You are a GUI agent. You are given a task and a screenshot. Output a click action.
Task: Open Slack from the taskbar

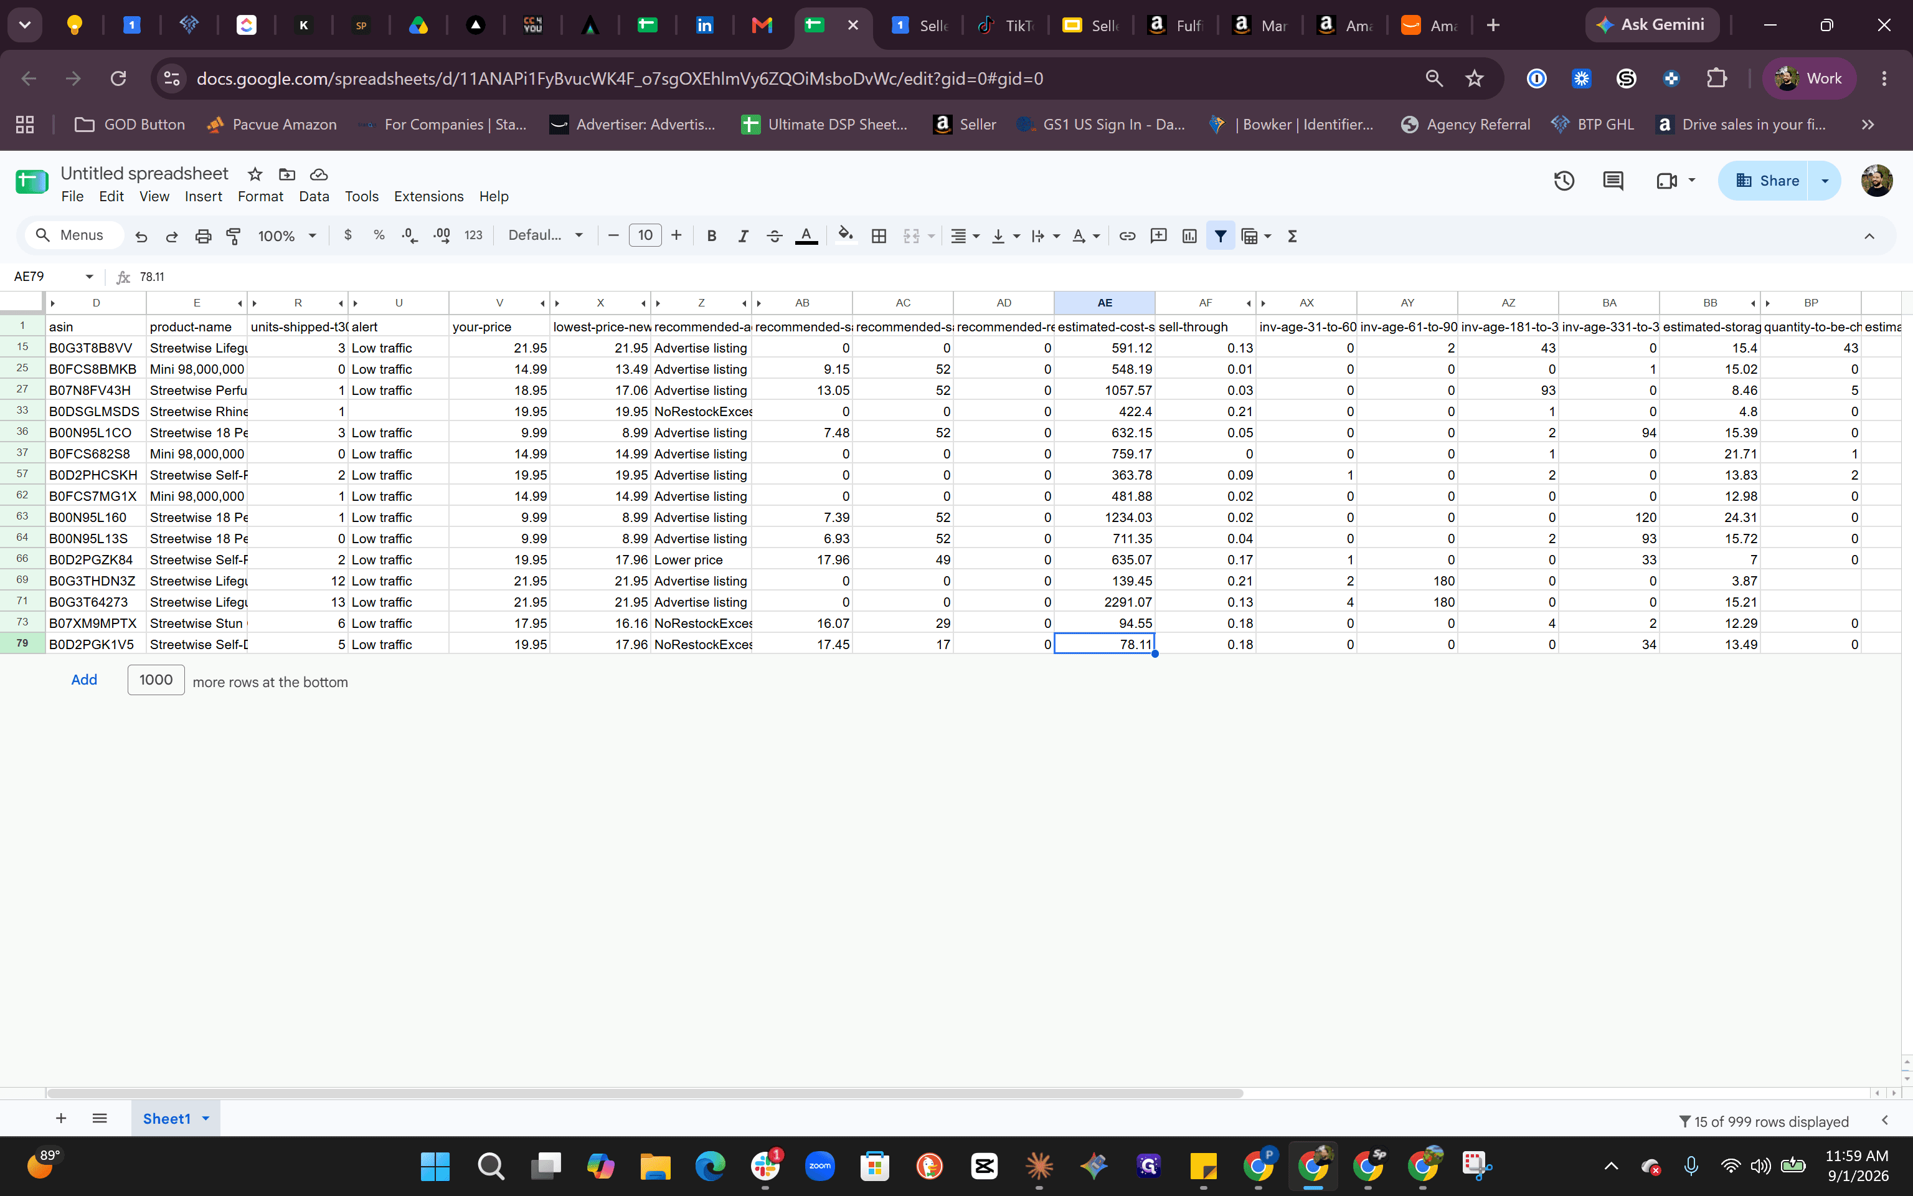click(765, 1166)
